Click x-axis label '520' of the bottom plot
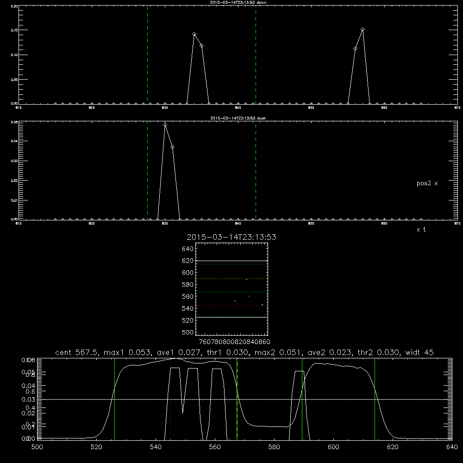Screen dimensions: 463x463 pos(96,447)
